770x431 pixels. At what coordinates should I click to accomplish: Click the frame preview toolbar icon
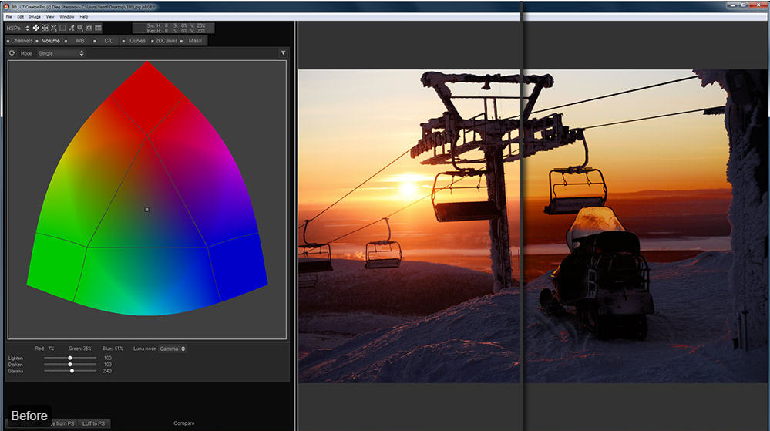[x=89, y=28]
